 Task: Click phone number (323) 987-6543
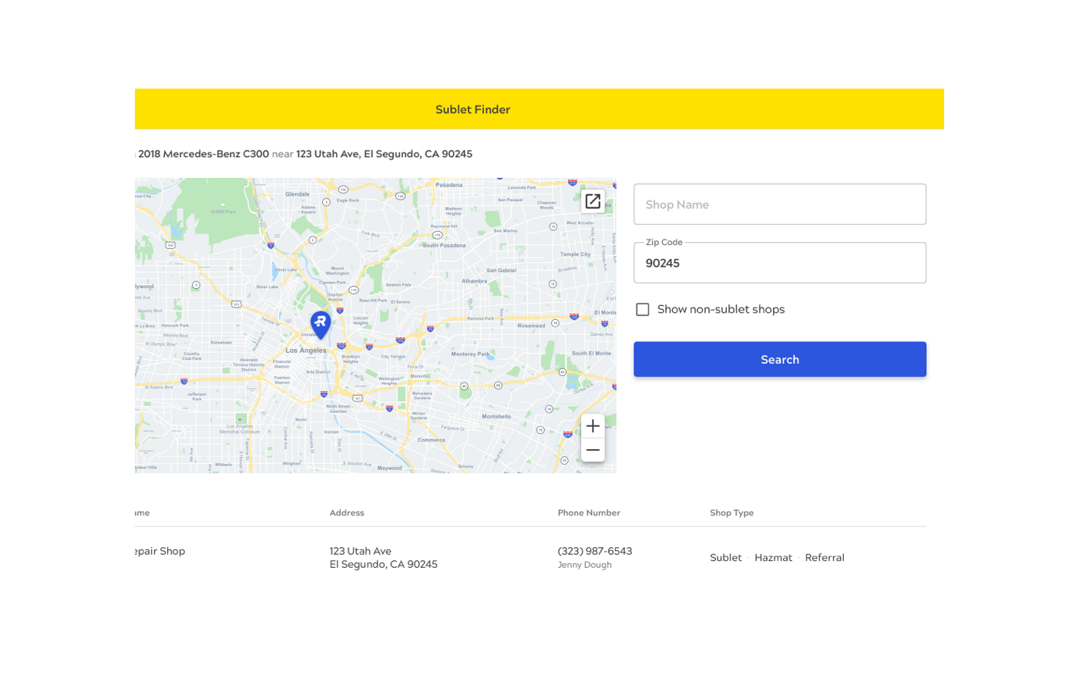594,551
